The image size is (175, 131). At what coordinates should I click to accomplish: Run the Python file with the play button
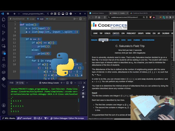tap(74, 19)
